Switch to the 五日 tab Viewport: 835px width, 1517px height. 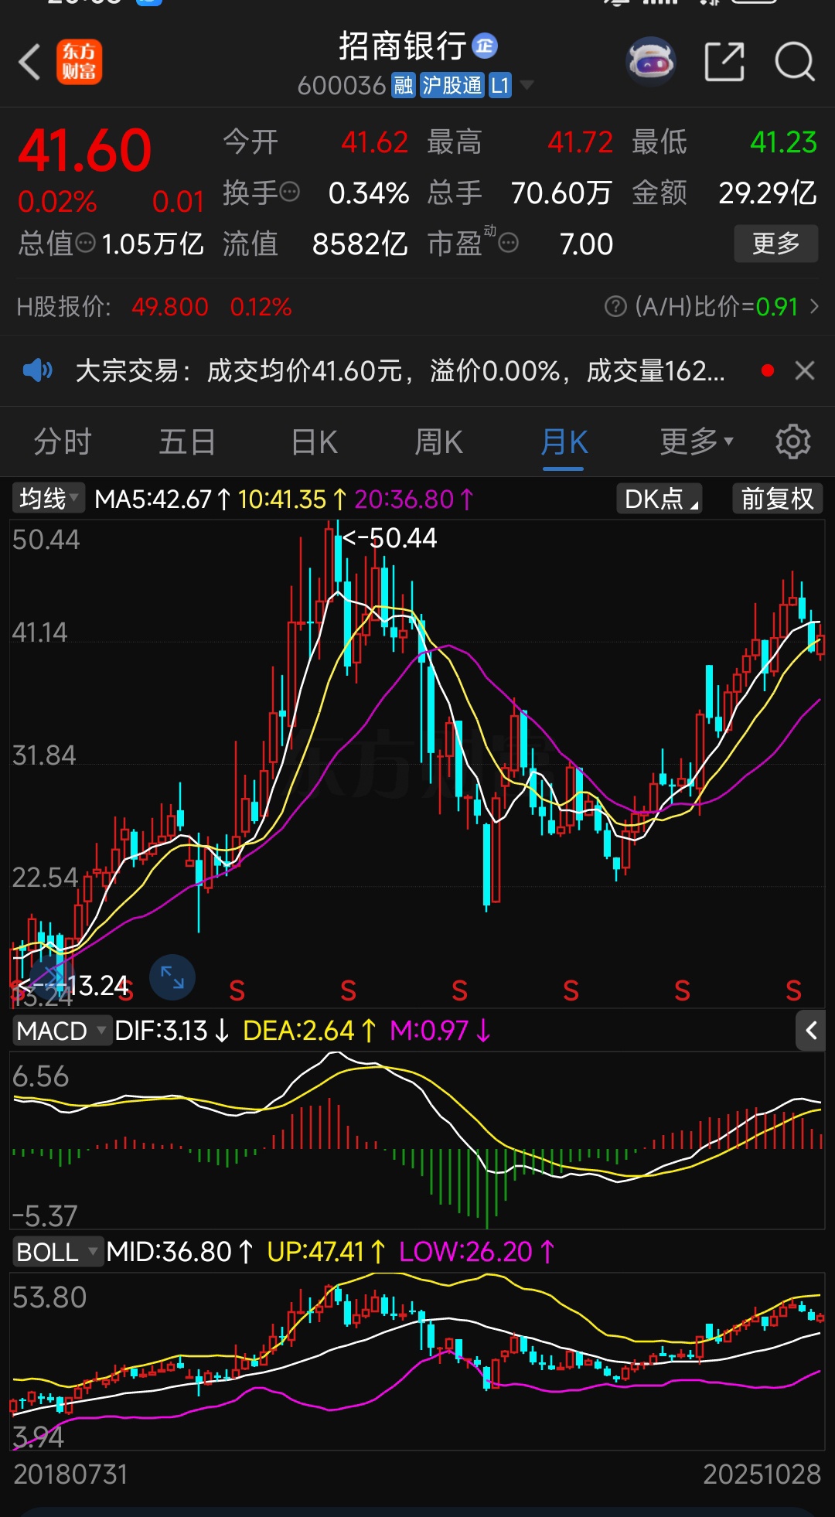pyautogui.click(x=187, y=442)
